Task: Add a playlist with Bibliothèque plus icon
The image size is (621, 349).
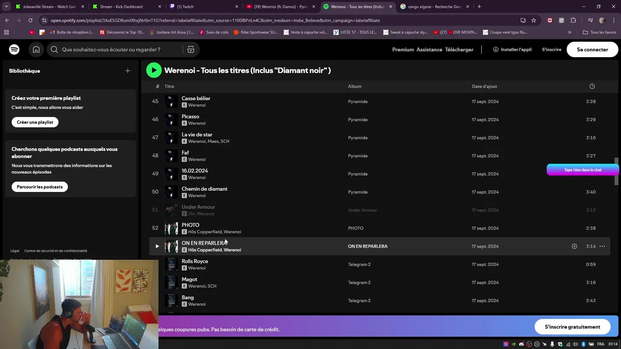Action: coord(128,71)
